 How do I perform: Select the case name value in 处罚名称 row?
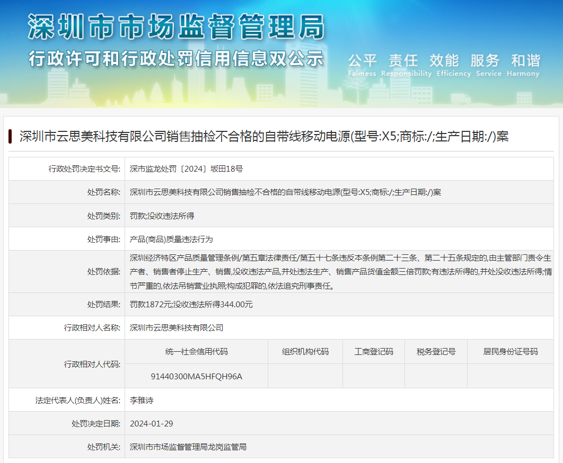pos(285,192)
